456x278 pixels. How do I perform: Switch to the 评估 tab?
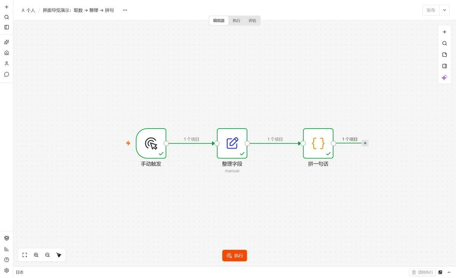point(252,20)
